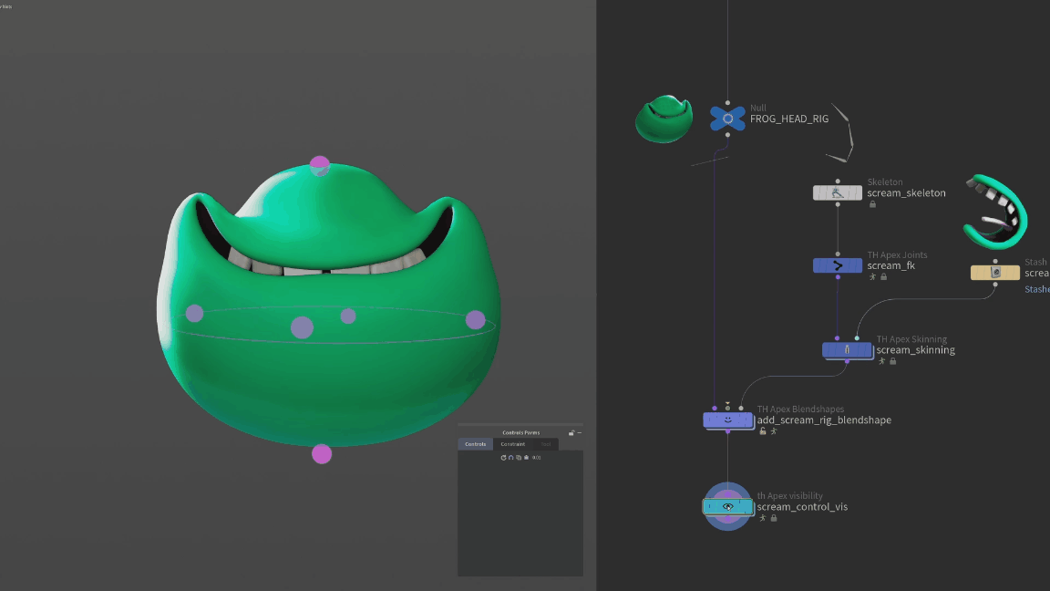Toggle the scream_control_vis eye node
Viewport: 1050px width, 591px height.
pos(728,506)
